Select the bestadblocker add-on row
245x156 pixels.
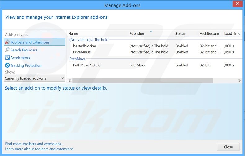click(x=155, y=46)
